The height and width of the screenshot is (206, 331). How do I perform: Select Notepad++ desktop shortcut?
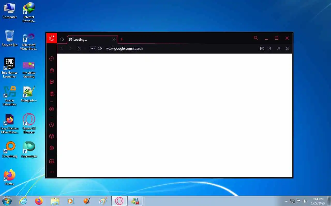pyautogui.click(x=29, y=94)
